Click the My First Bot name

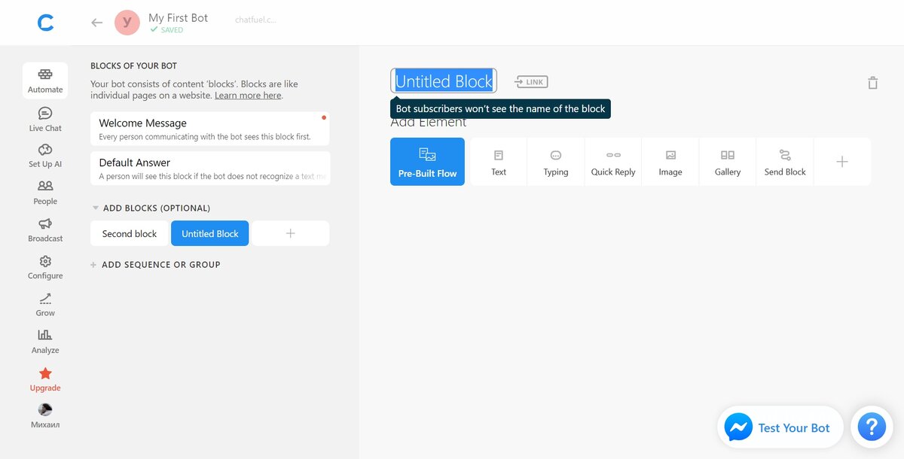(178, 17)
